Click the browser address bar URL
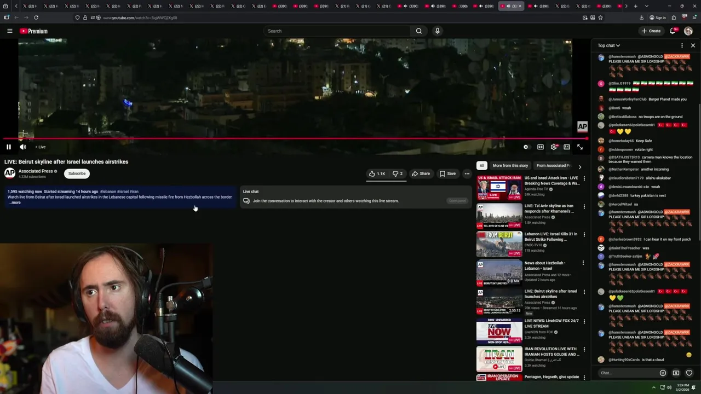Screen dimensions: 701x394 click(140, 18)
